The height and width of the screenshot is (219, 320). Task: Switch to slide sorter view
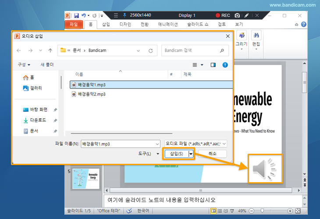pos(220,211)
